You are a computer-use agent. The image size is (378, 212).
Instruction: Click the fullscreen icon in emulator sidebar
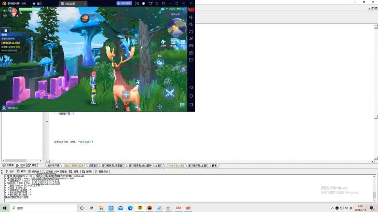point(191,31)
